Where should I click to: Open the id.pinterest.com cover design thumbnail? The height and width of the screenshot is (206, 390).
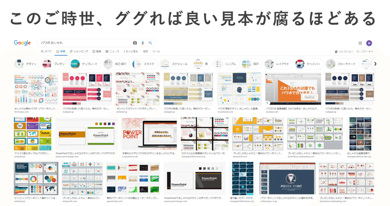click(x=239, y=89)
